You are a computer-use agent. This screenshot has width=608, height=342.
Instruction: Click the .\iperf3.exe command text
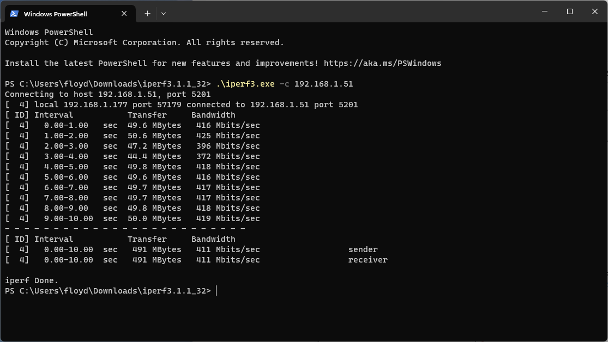[x=245, y=84]
